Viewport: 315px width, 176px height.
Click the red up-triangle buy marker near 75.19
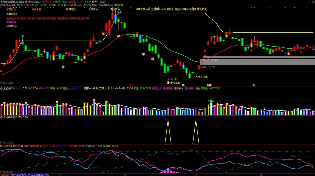click(205, 55)
